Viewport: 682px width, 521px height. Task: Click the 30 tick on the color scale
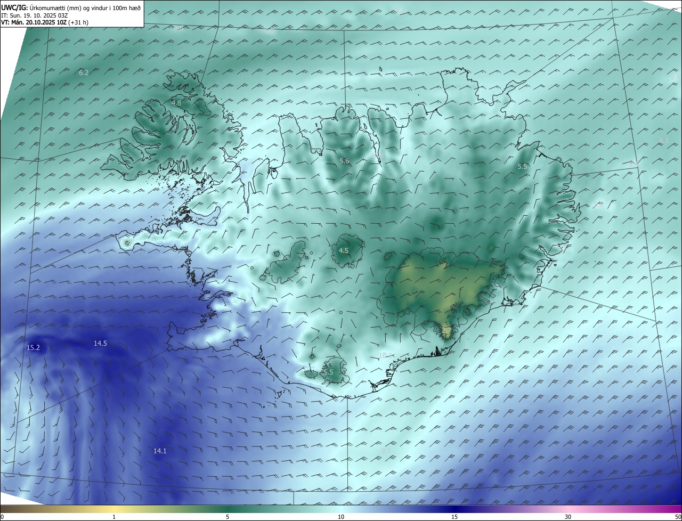568,517
